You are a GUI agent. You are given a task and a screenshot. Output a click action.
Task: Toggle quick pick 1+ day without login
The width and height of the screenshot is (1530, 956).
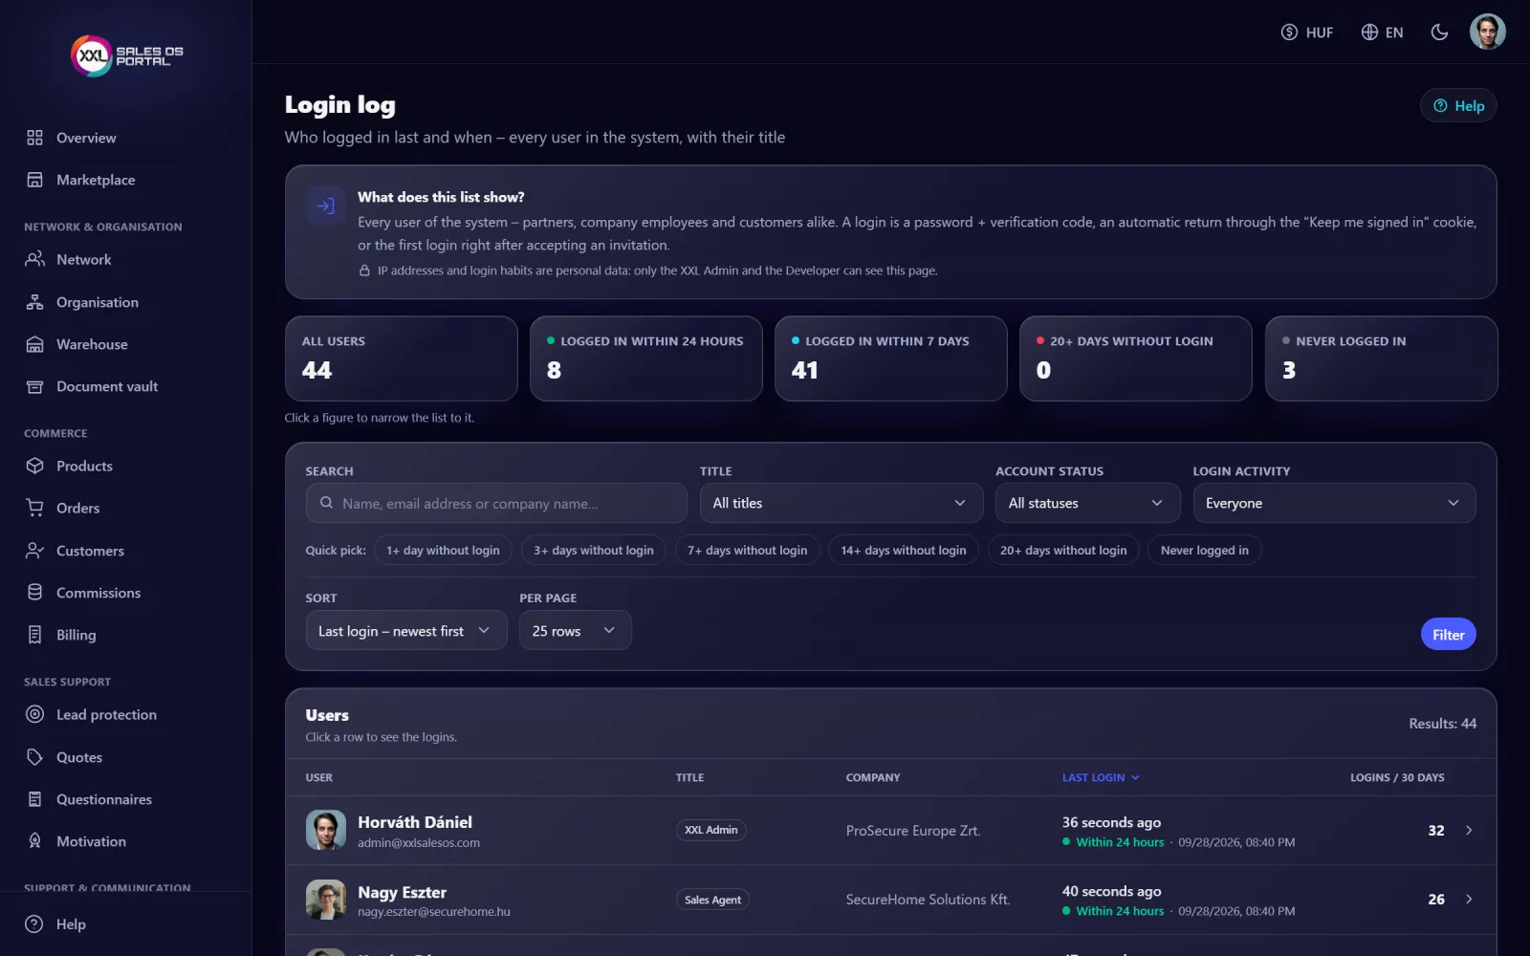pyautogui.click(x=443, y=551)
